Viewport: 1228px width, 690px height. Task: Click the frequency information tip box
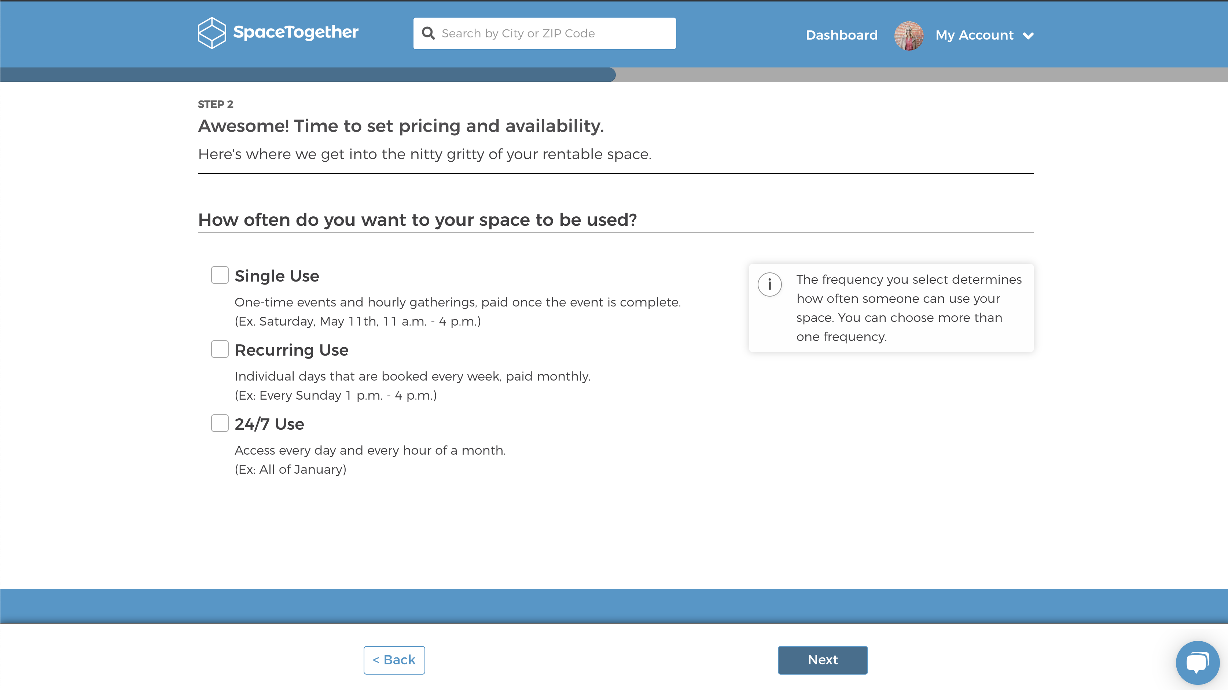(891, 308)
